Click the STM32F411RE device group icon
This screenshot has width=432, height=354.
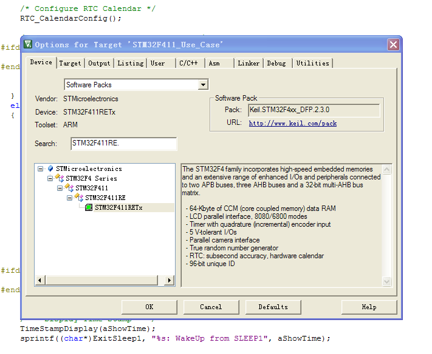pyautogui.click(x=79, y=198)
